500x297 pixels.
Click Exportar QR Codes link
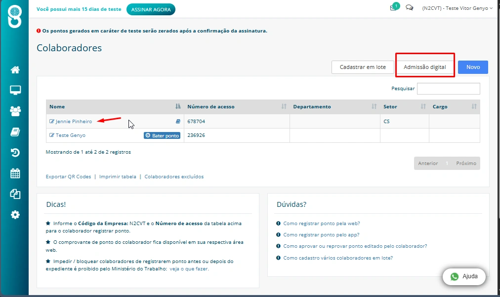(x=68, y=176)
